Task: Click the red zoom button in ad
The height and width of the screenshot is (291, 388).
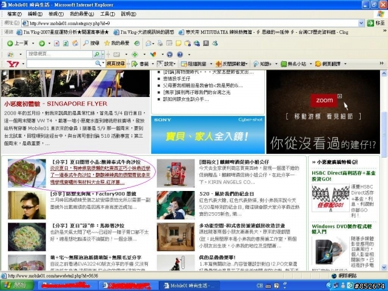Action: pyautogui.click(x=324, y=100)
